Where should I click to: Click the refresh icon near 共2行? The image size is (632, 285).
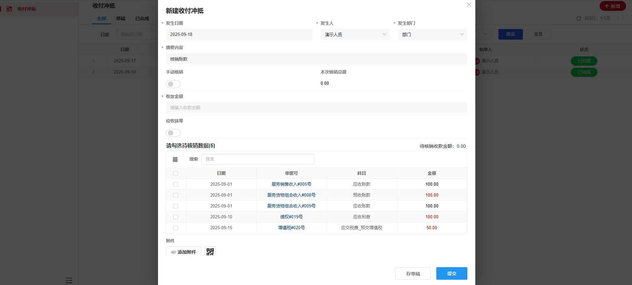(x=578, y=18)
